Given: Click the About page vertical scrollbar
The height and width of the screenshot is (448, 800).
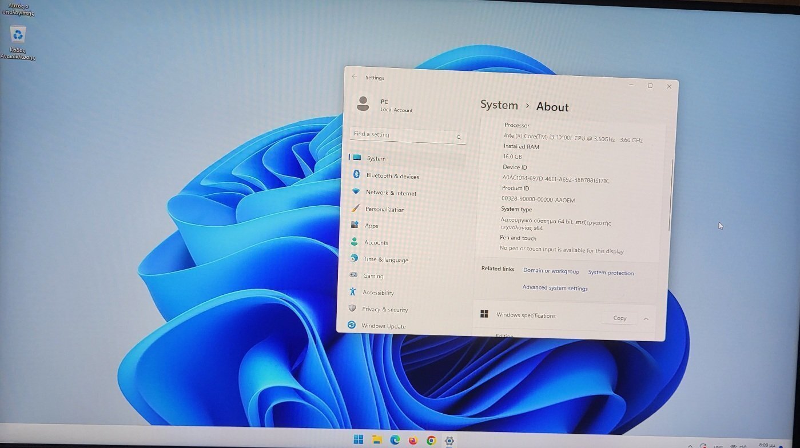Looking at the screenshot, I should 671,194.
